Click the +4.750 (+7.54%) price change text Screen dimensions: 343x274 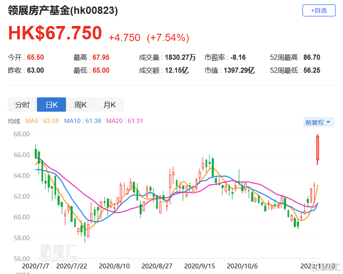point(149,38)
